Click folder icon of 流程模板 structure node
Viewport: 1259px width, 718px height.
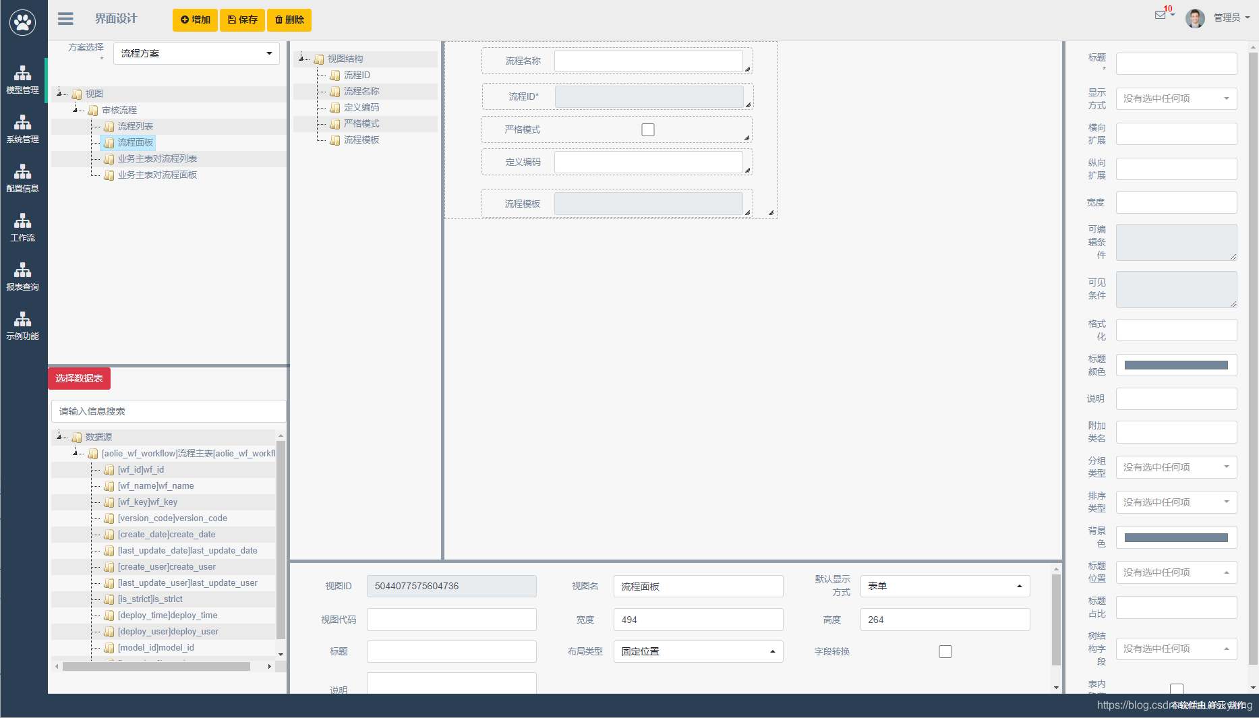[335, 140]
